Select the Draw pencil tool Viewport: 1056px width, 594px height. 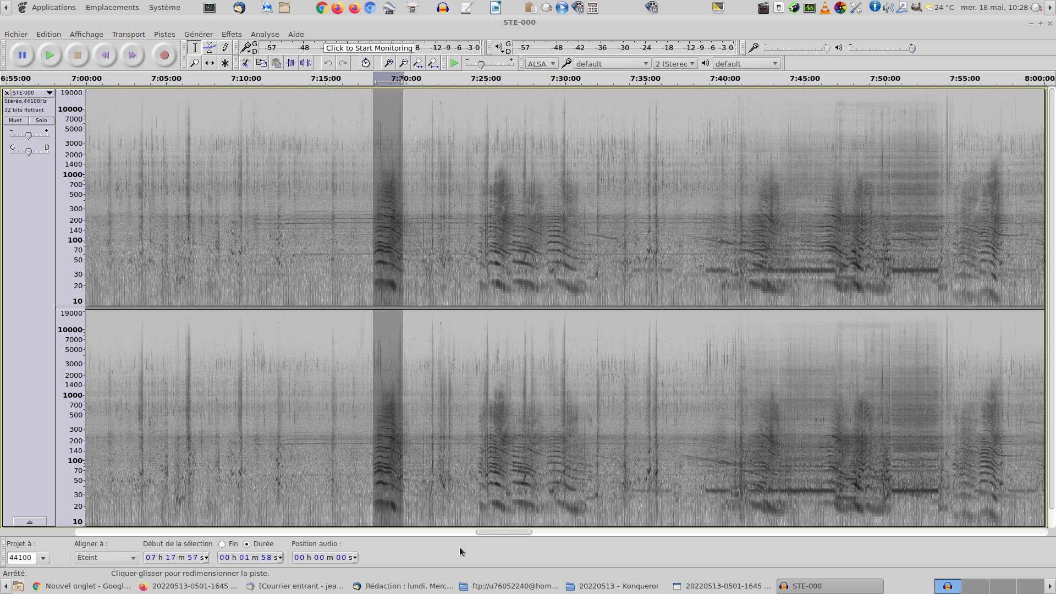click(x=225, y=48)
